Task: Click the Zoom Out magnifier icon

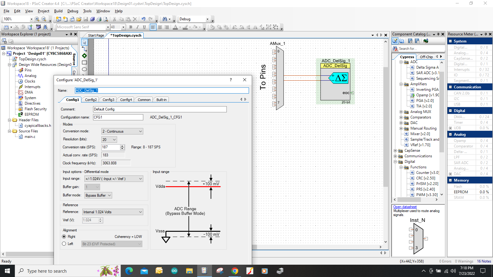Action: [x=44, y=19]
